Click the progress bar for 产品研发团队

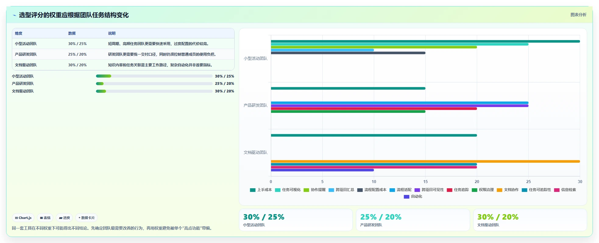pos(154,84)
